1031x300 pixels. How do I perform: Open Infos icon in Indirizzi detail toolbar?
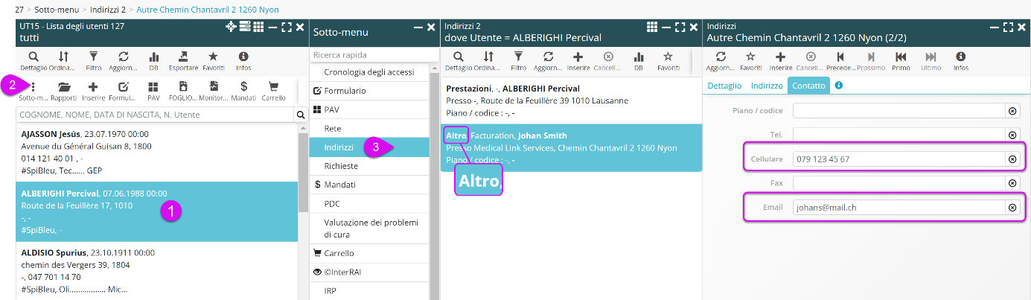(x=960, y=57)
